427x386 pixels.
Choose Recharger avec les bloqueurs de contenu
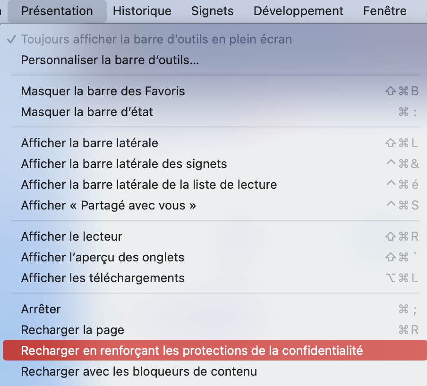139,371
